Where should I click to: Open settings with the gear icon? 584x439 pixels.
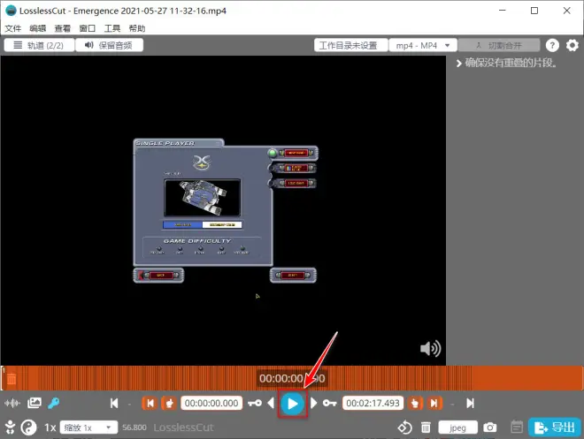tap(572, 45)
